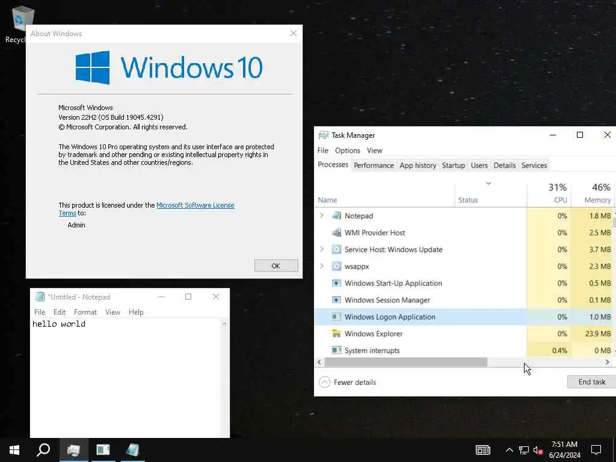Open Notepad Format menu
This screenshot has width=616, height=462.
tap(85, 312)
